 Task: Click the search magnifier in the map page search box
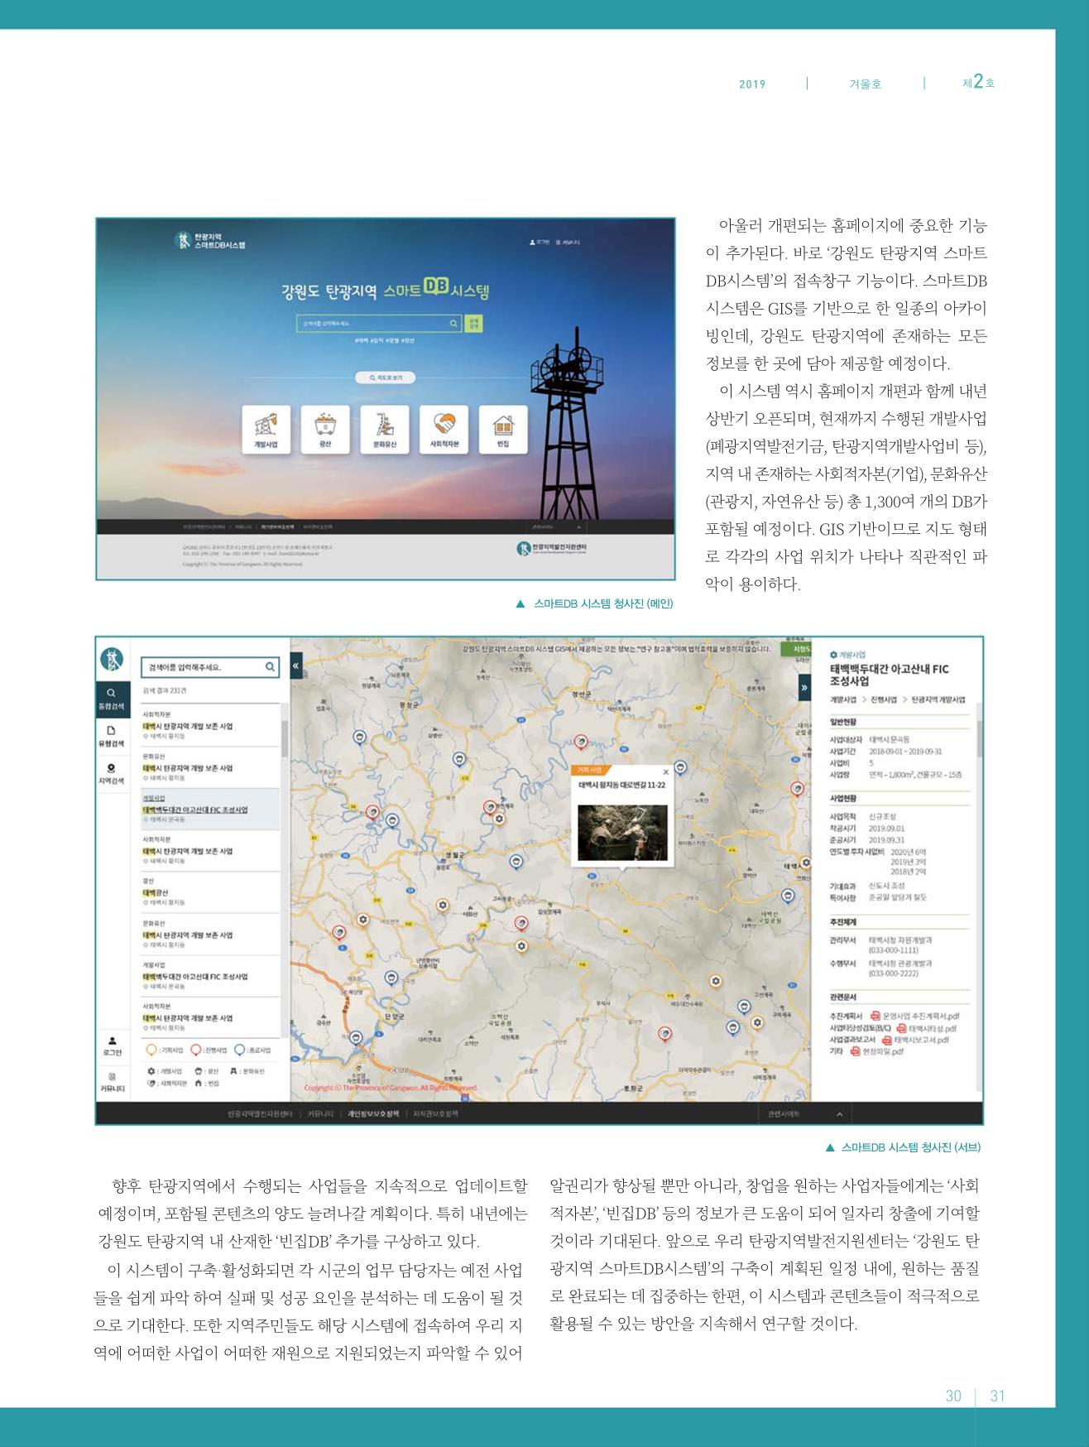[x=270, y=666]
